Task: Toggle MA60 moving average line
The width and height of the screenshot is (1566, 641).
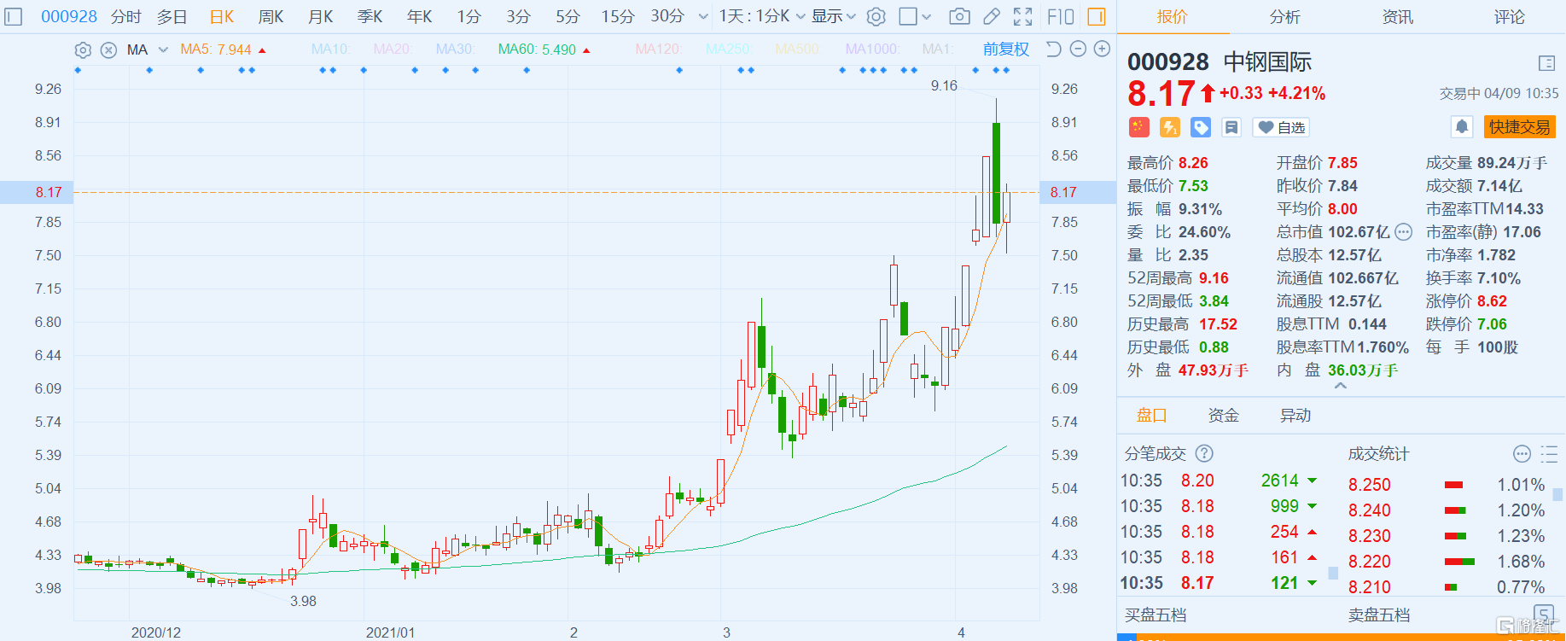Action: [x=537, y=50]
